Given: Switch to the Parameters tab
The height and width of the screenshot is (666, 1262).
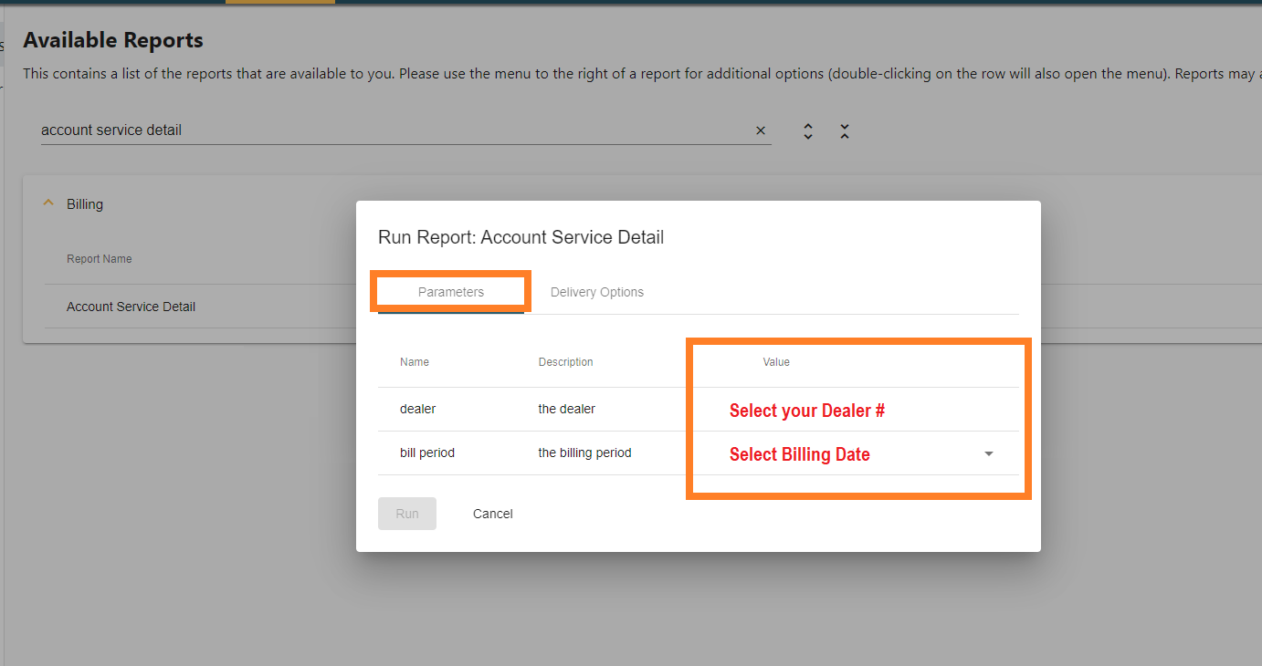Looking at the screenshot, I should coord(451,292).
